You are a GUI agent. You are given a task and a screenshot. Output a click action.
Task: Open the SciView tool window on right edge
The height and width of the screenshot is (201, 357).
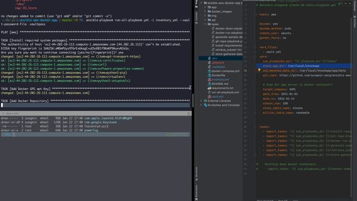pyautogui.click(x=355, y=22)
